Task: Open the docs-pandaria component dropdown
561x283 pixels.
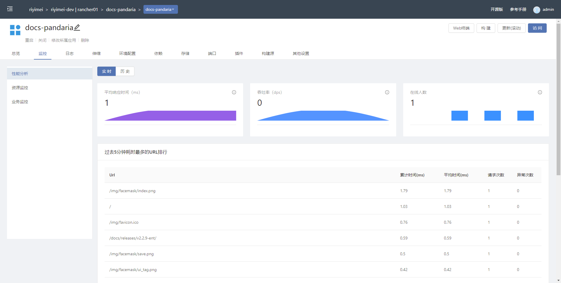Action: (160, 9)
